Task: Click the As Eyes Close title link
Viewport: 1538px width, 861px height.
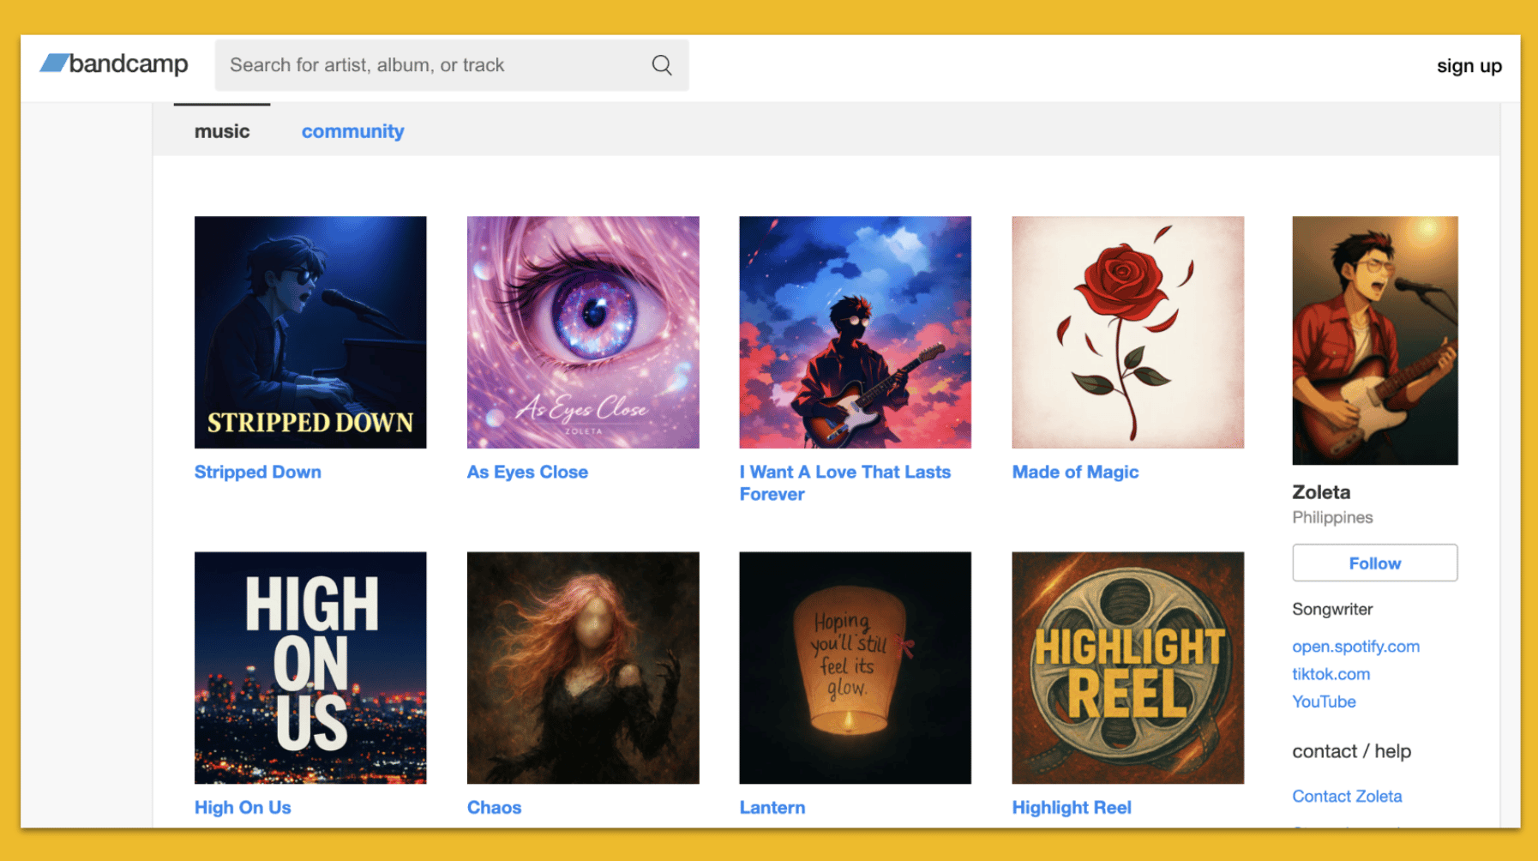Action: pyautogui.click(x=527, y=472)
